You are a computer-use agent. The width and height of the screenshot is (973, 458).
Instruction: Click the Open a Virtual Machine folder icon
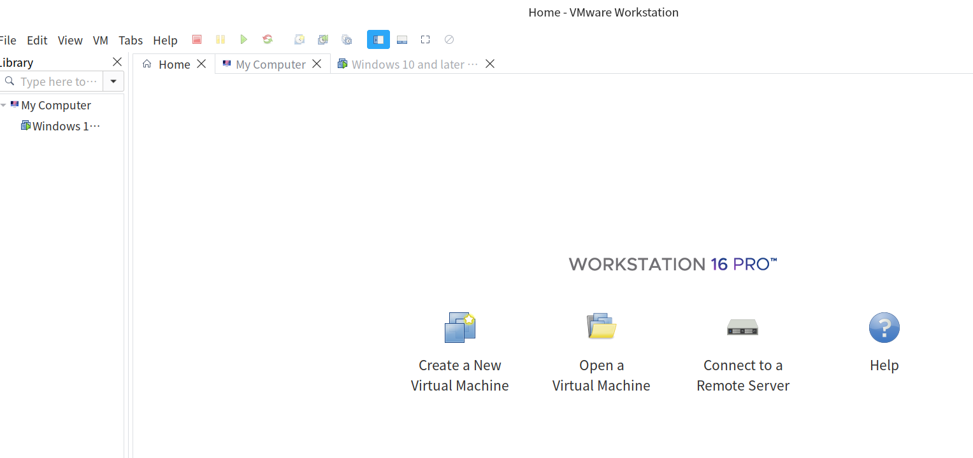pos(602,326)
